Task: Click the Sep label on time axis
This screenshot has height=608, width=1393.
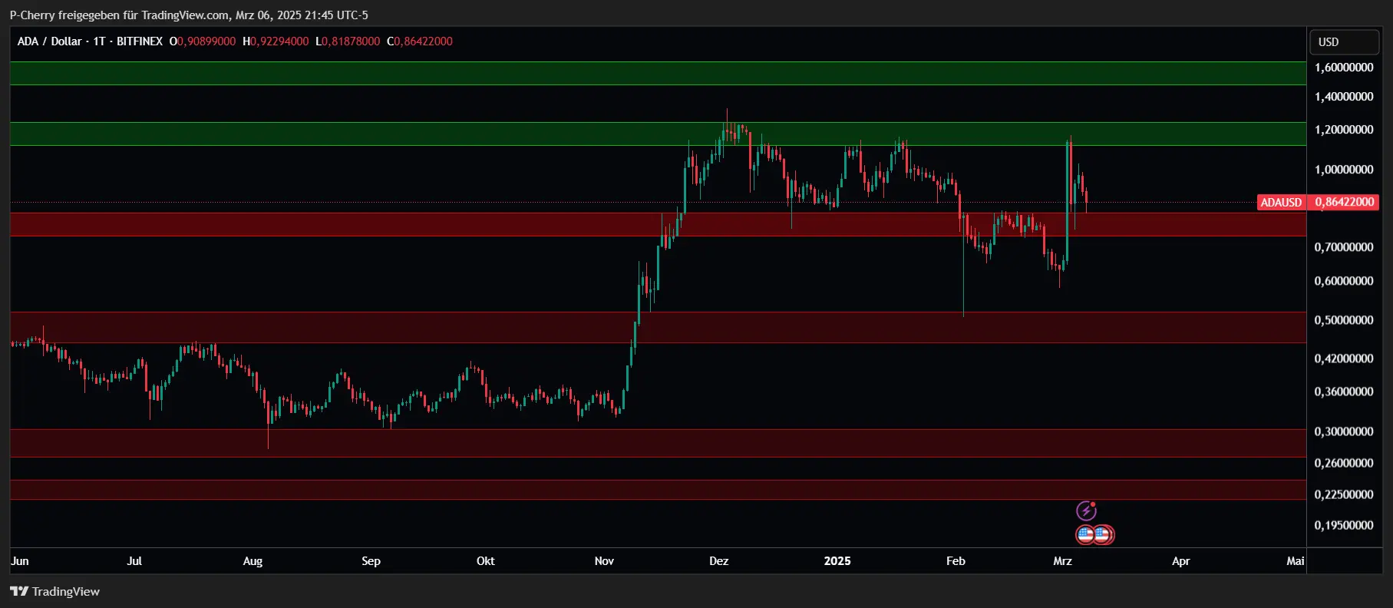Action: click(371, 561)
